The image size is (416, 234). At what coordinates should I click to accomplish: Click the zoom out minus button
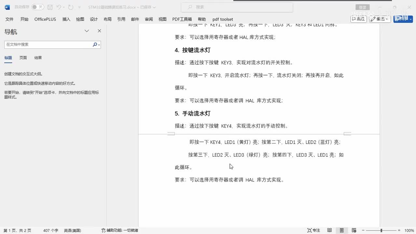coord(364,230)
